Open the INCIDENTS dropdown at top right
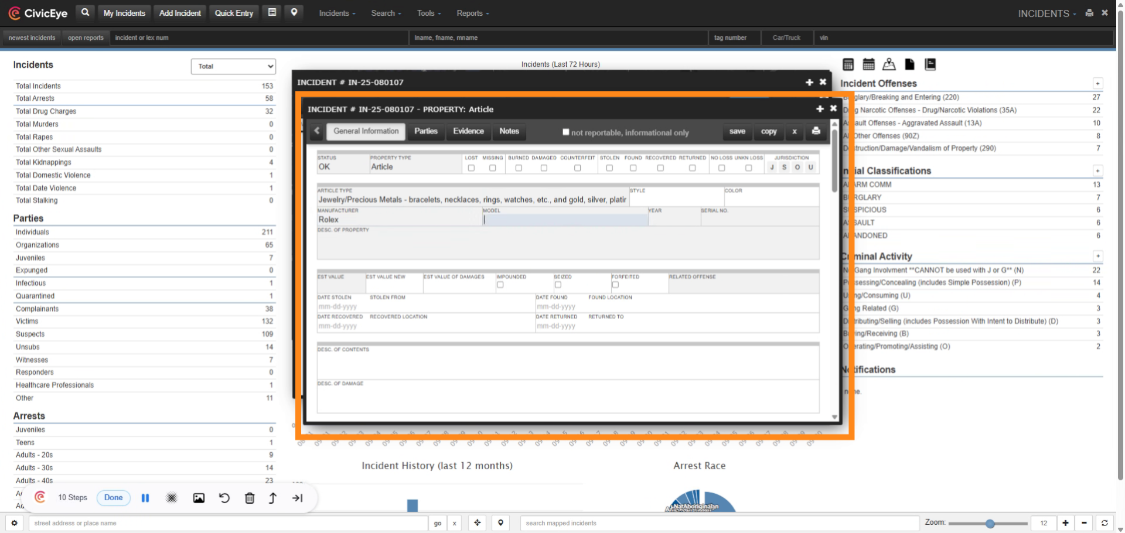This screenshot has width=1125, height=533. (1046, 13)
